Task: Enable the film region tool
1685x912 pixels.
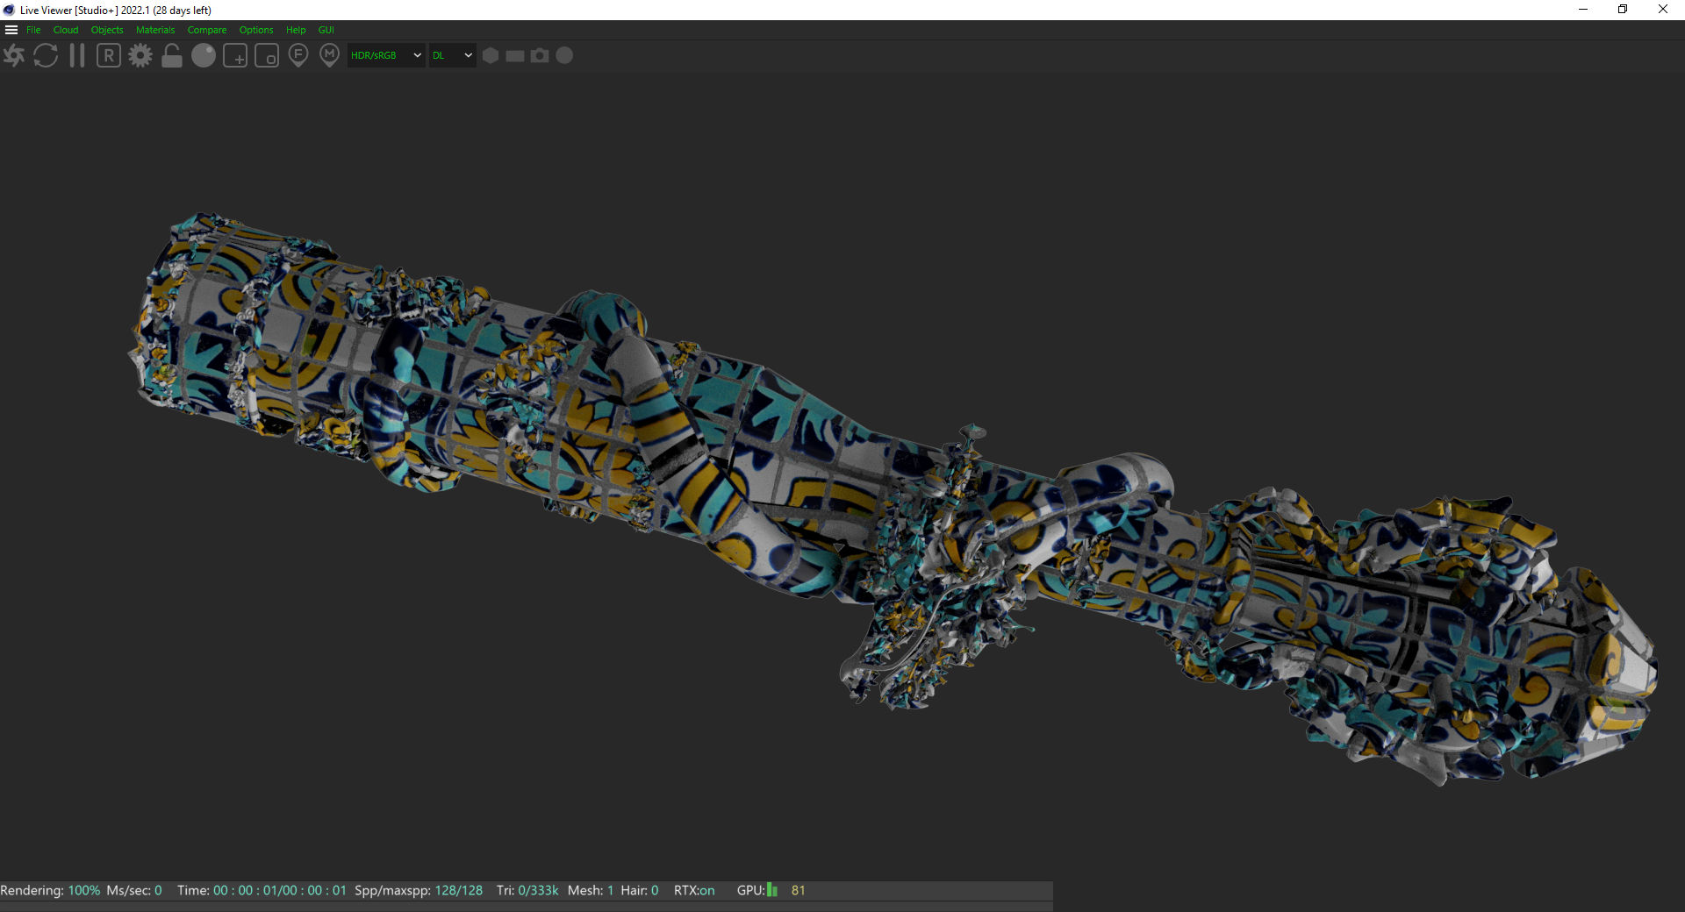Action: [267, 56]
